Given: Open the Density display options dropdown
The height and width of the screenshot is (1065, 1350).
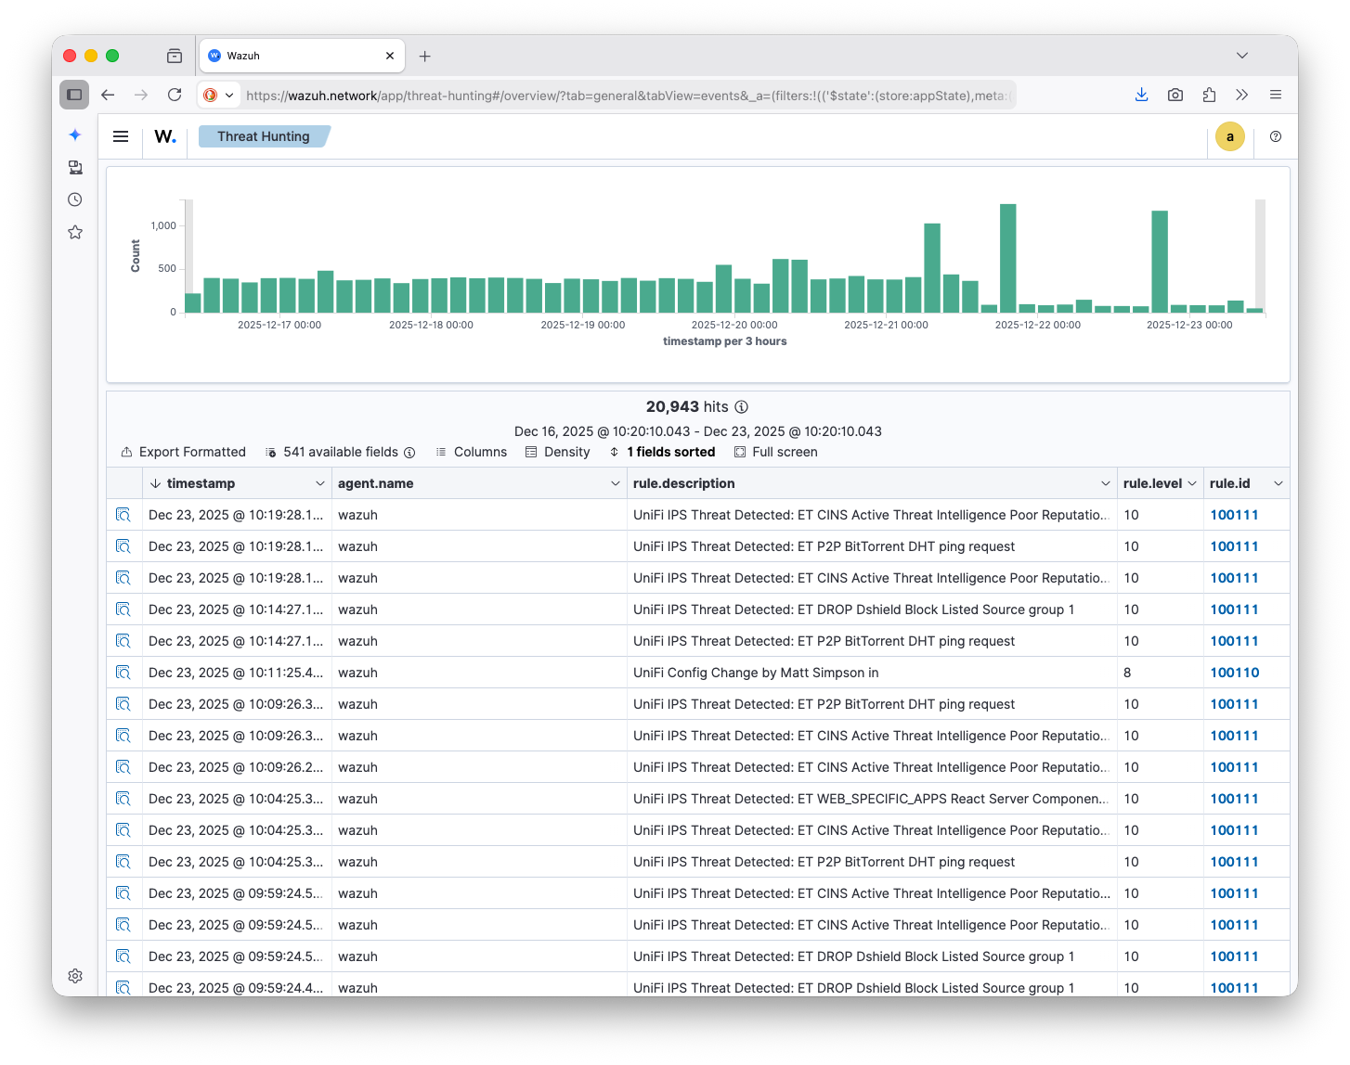Looking at the screenshot, I should (x=557, y=452).
